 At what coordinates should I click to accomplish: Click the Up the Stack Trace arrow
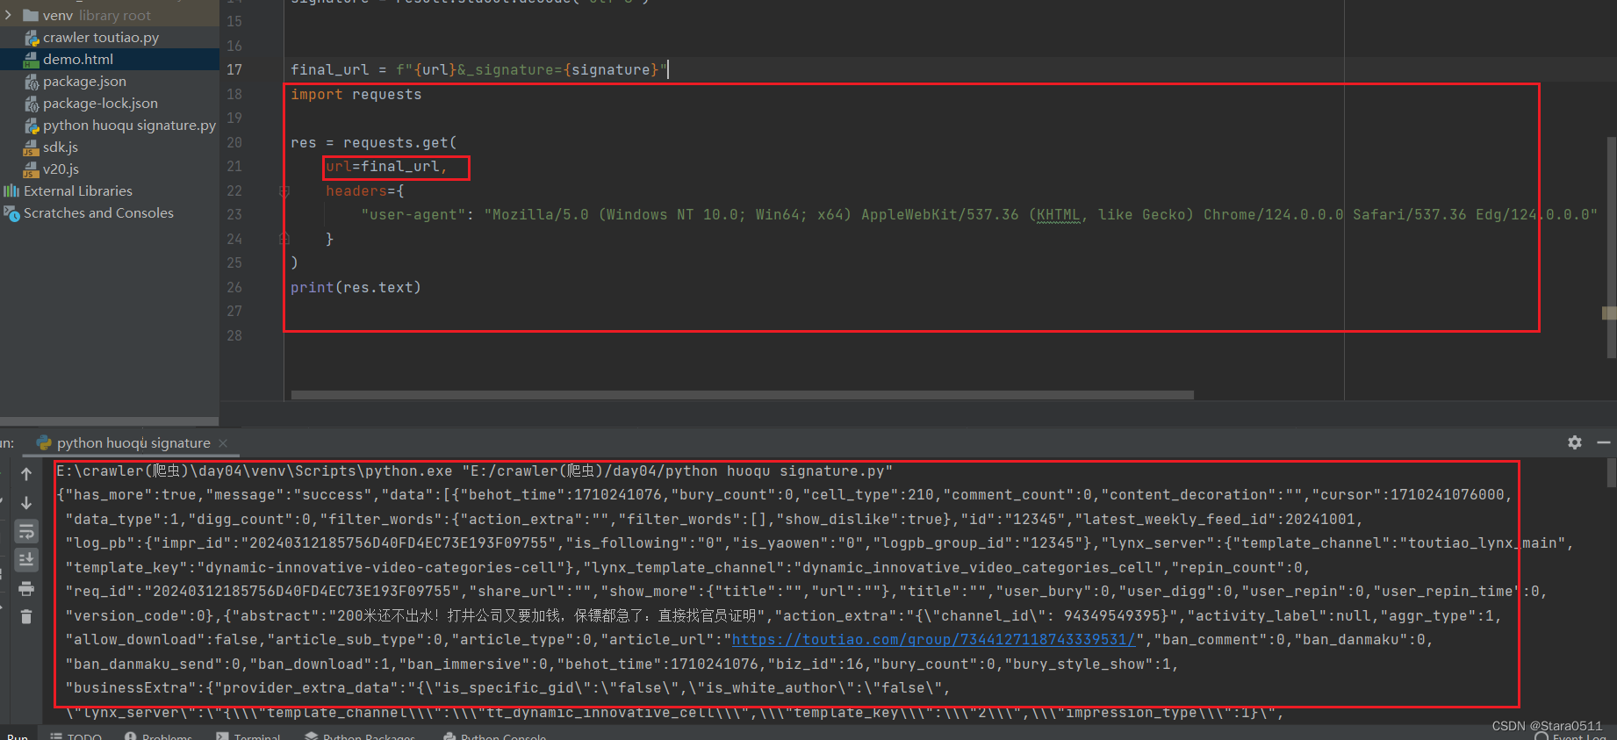pyautogui.click(x=26, y=474)
